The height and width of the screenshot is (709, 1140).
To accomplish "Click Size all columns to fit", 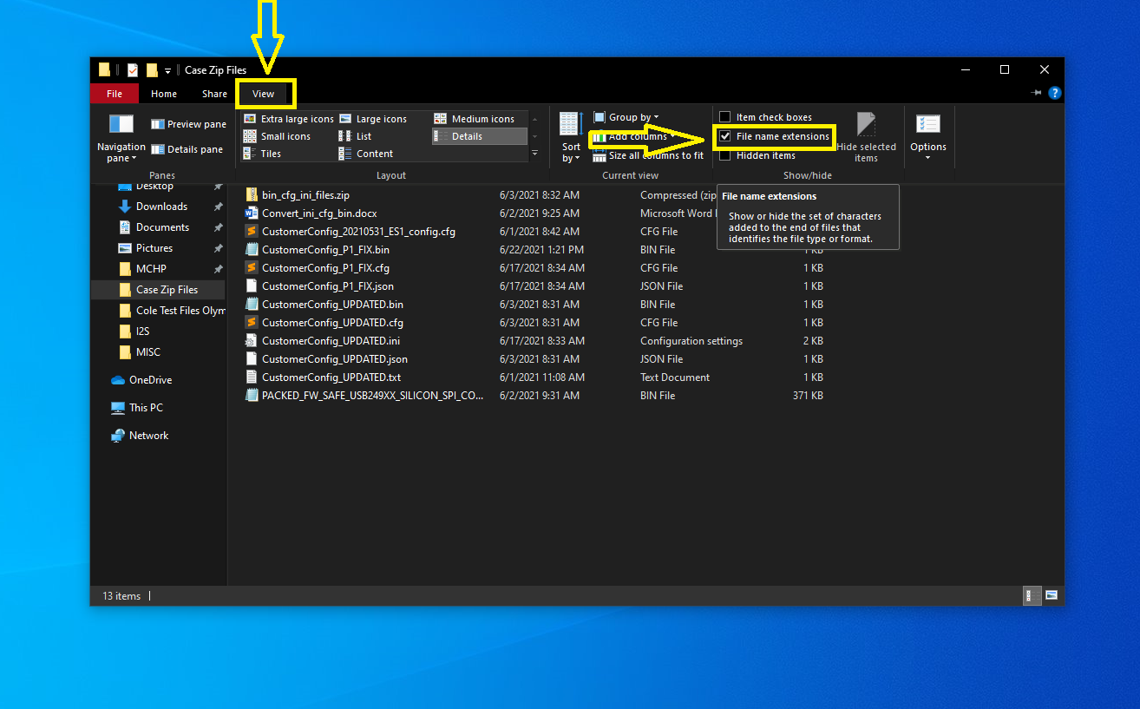I will (648, 154).
